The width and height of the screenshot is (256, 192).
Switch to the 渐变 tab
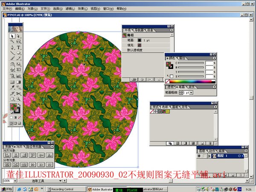[191, 87]
